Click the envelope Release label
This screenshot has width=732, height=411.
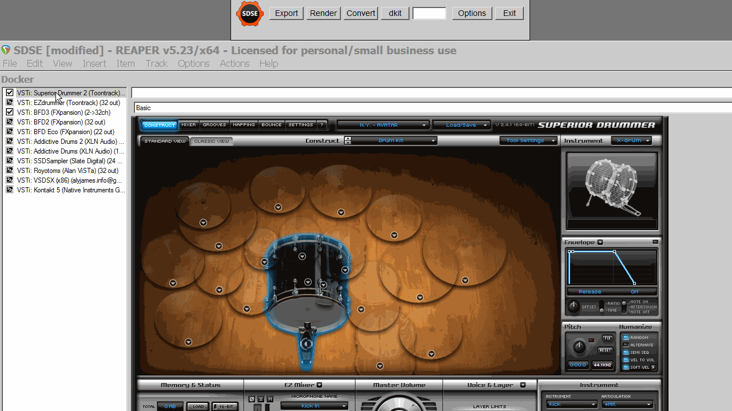[x=590, y=292]
